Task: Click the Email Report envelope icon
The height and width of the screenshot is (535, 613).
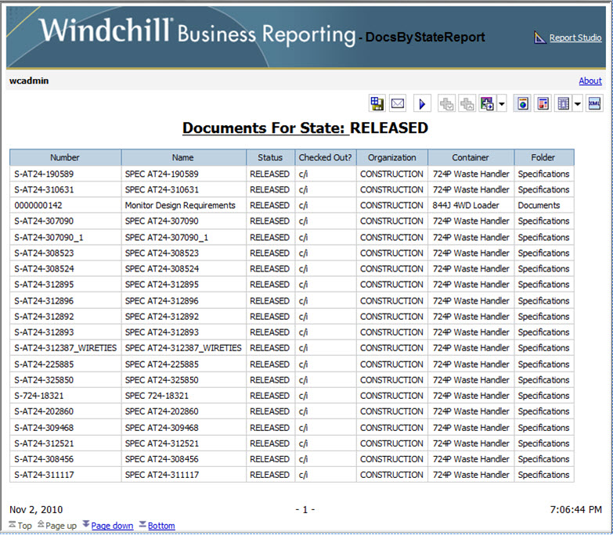Action: tap(398, 103)
